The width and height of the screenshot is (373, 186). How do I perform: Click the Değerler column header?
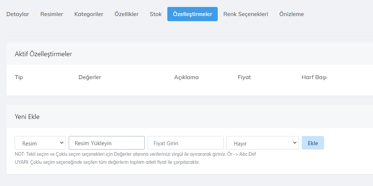point(90,77)
